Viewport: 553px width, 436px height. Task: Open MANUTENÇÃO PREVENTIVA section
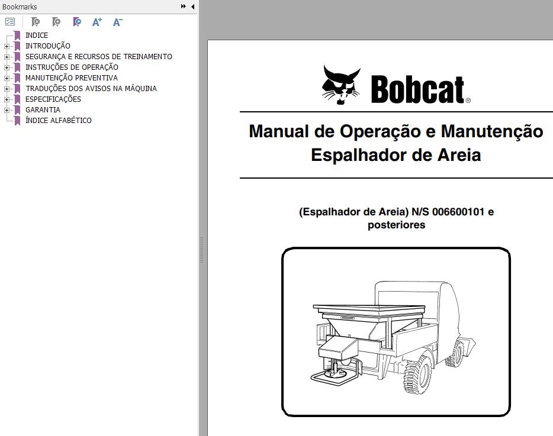[x=71, y=77]
